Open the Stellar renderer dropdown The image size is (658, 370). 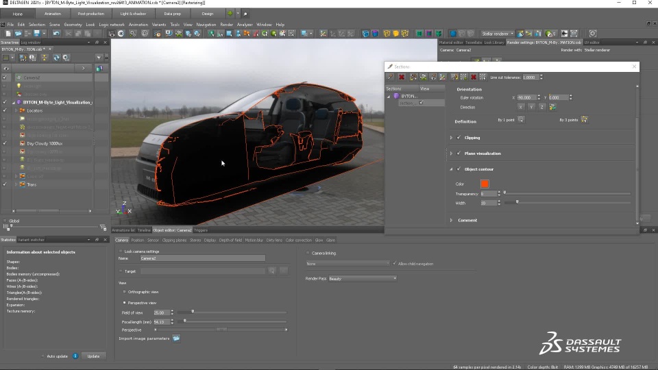pyautogui.click(x=497, y=34)
